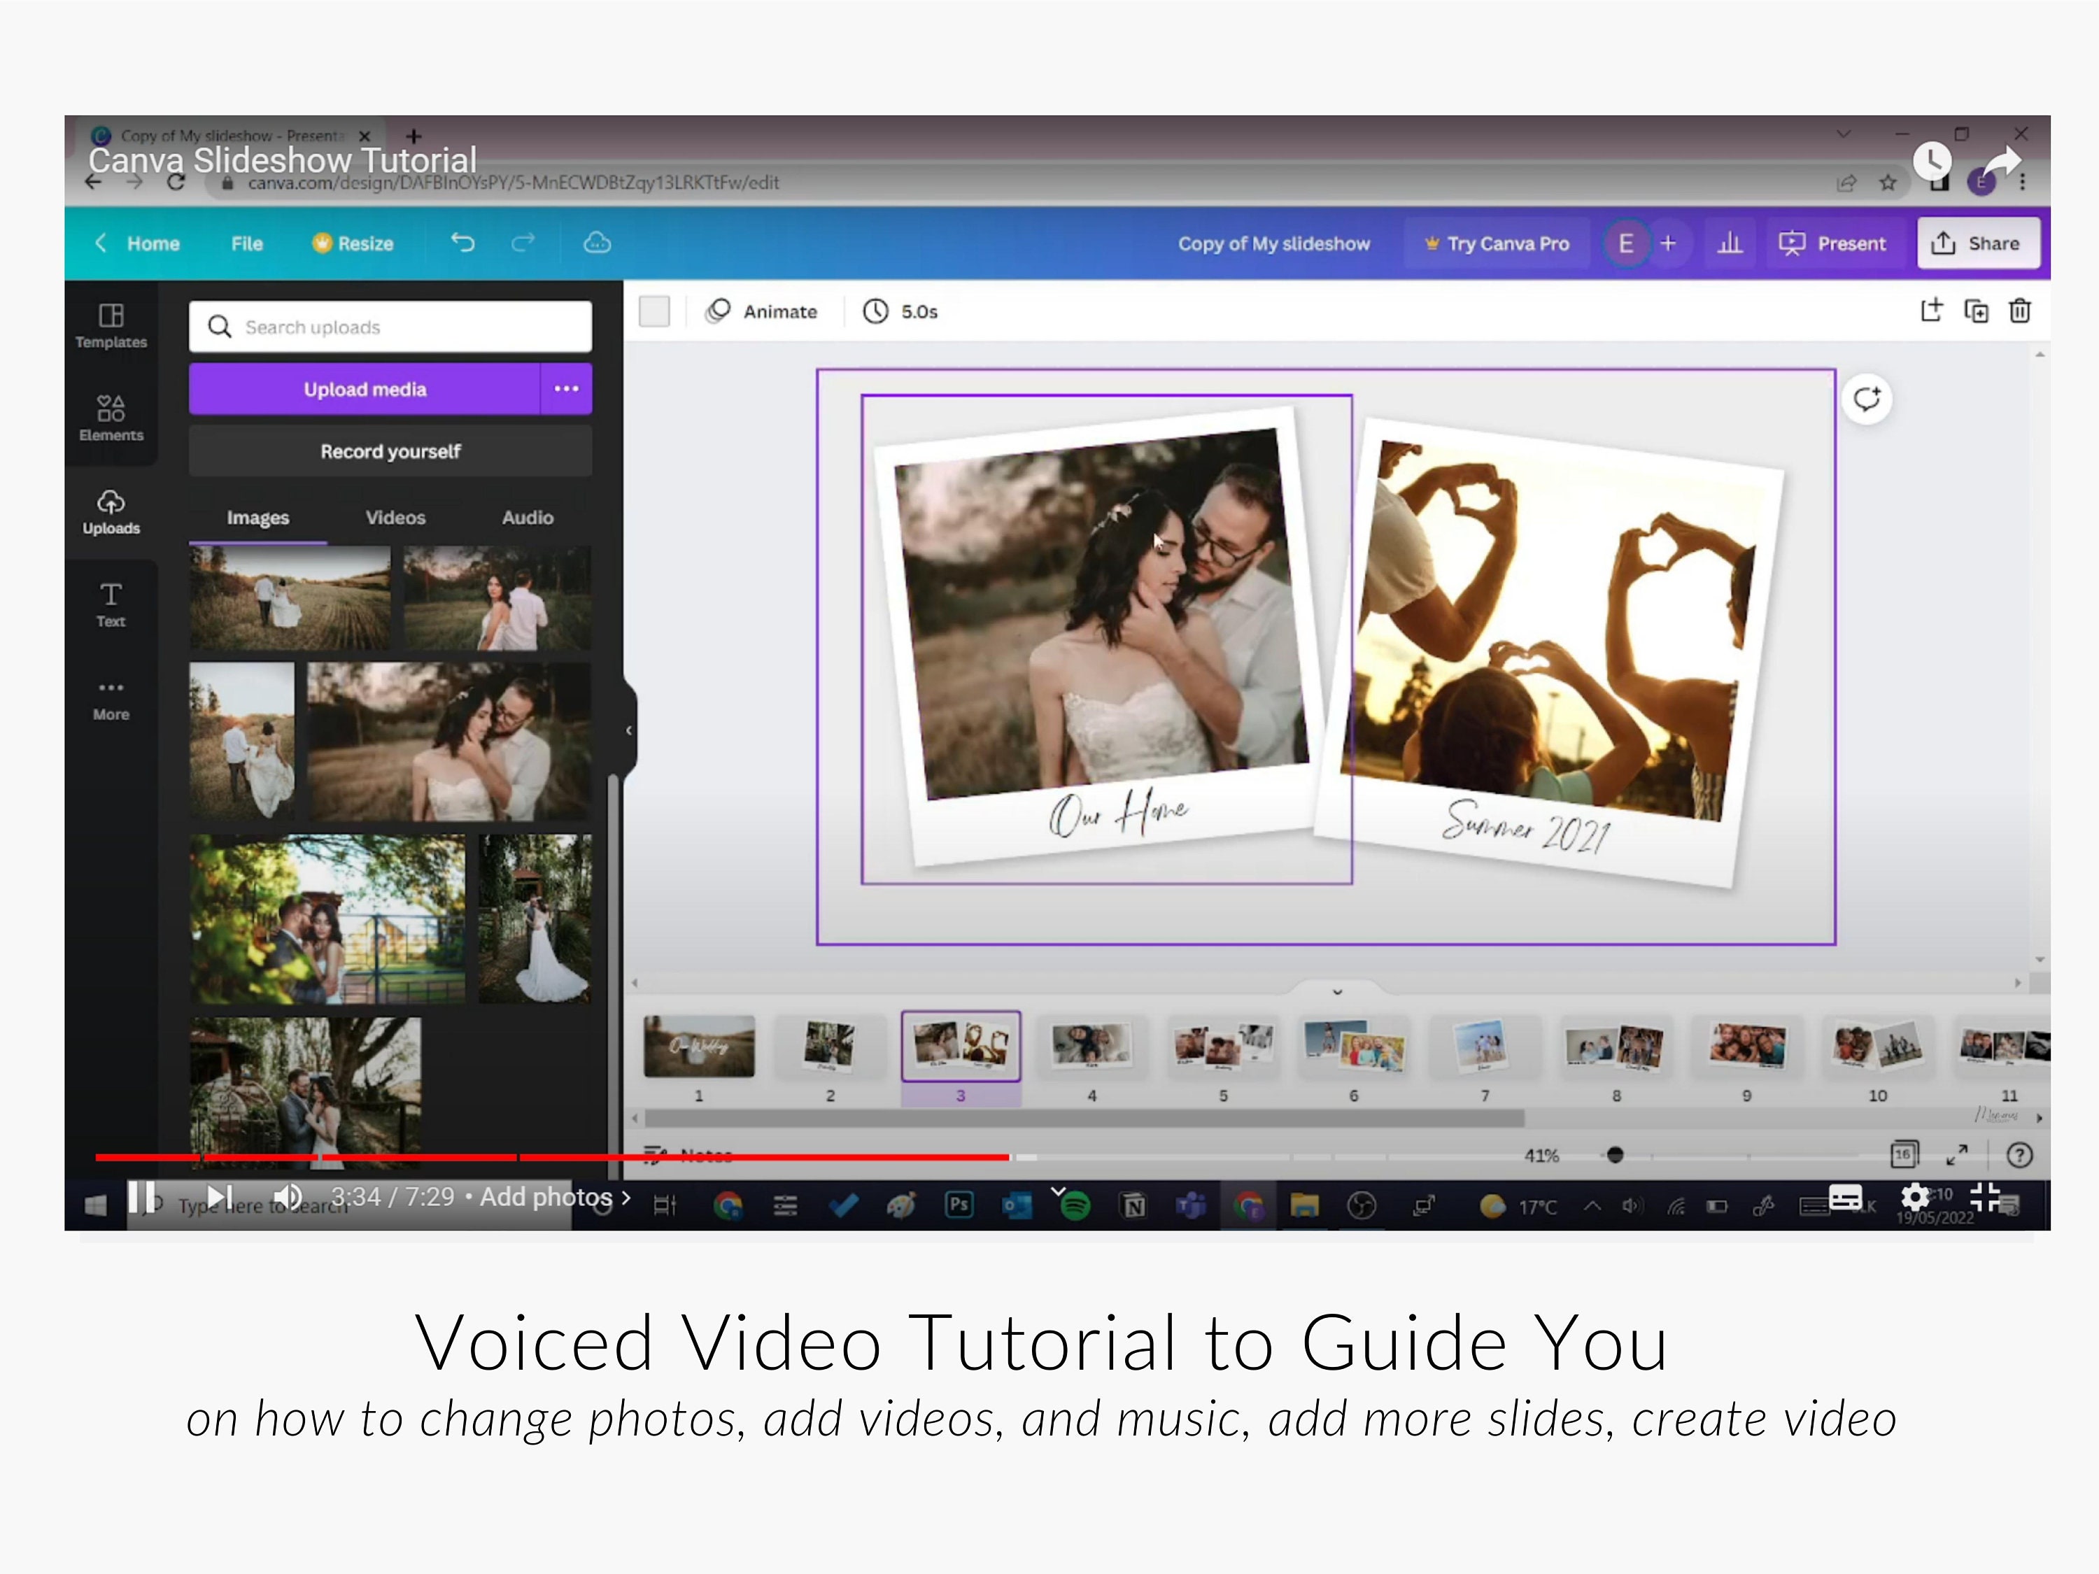This screenshot has height=1574, width=2099.
Task: Open Spotify from Windows taskbar
Action: [1075, 1206]
